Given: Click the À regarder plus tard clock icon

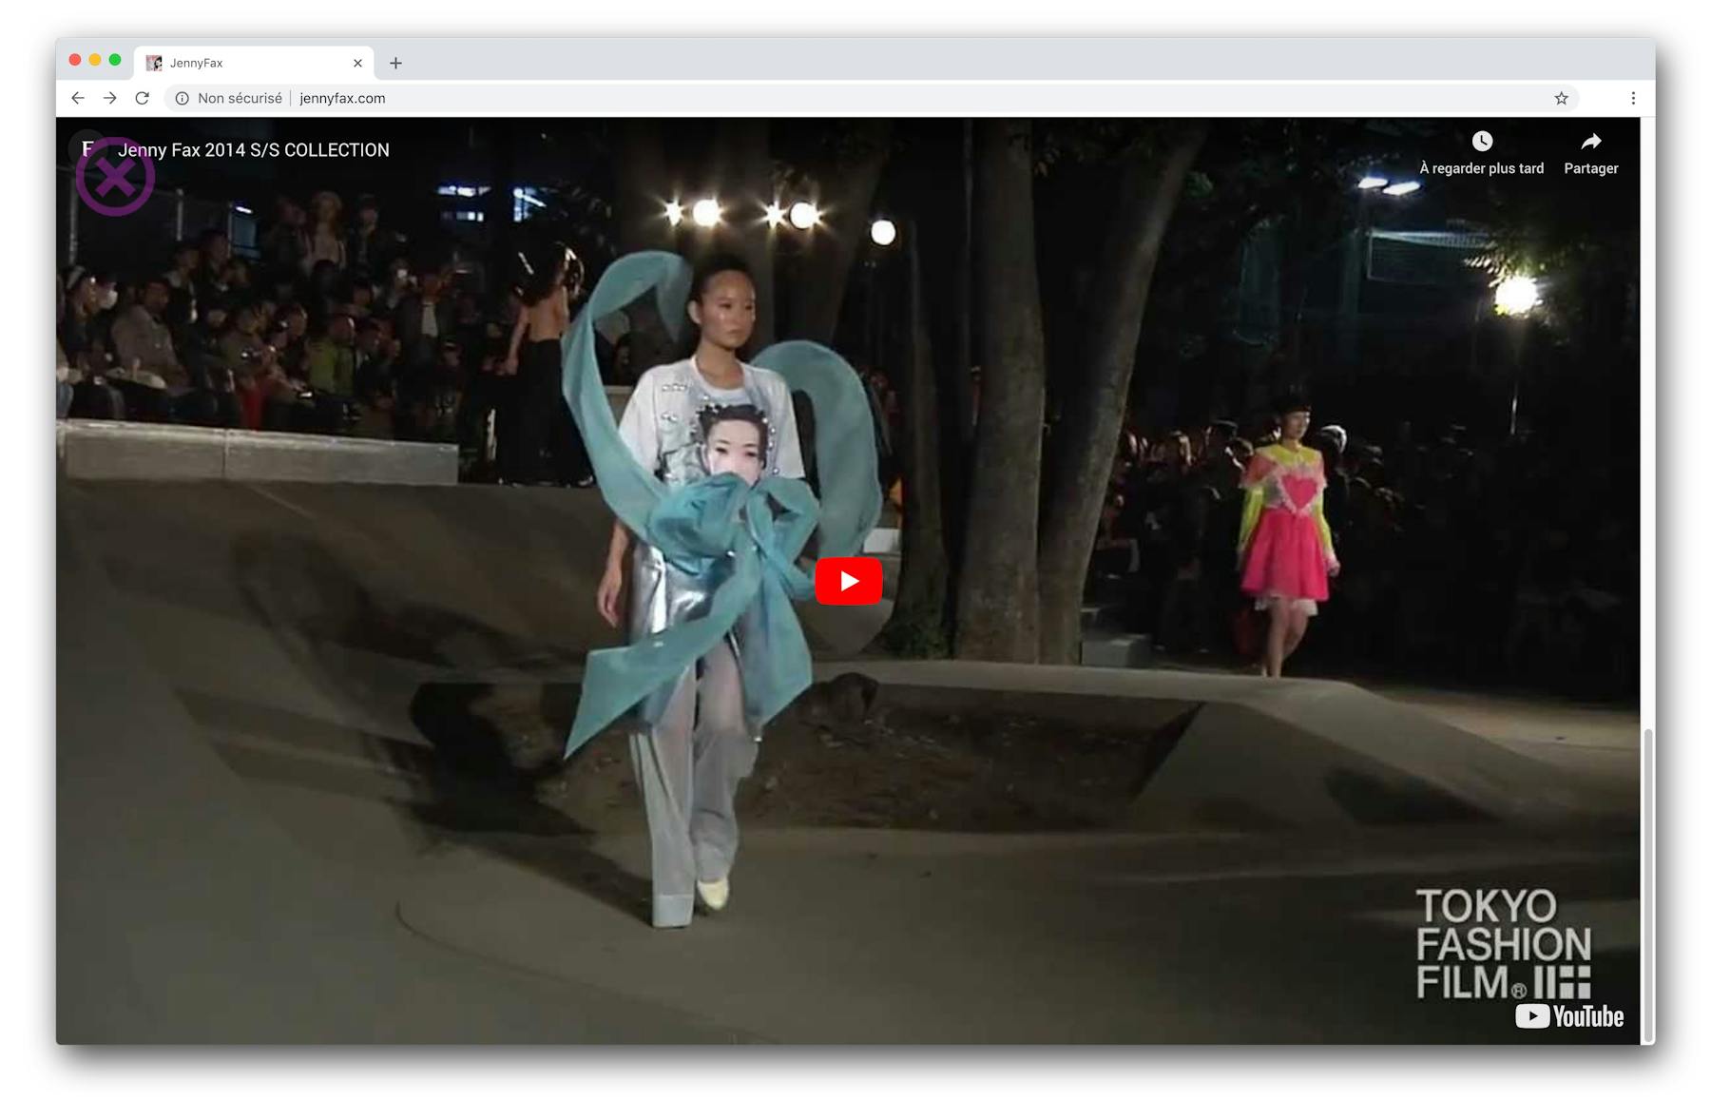Looking at the screenshot, I should pyautogui.click(x=1482, y=142).
